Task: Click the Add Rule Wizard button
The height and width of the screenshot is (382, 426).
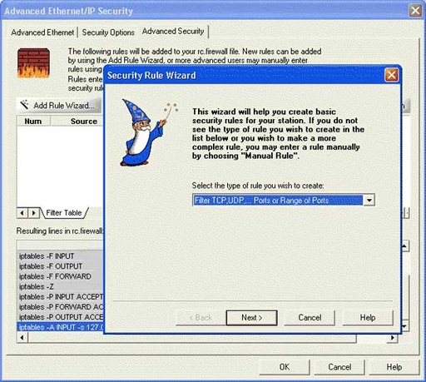Action: pyautogui.click(x=59, y=106)
